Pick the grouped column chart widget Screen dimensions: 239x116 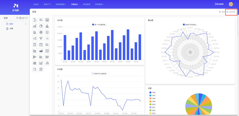35,51
